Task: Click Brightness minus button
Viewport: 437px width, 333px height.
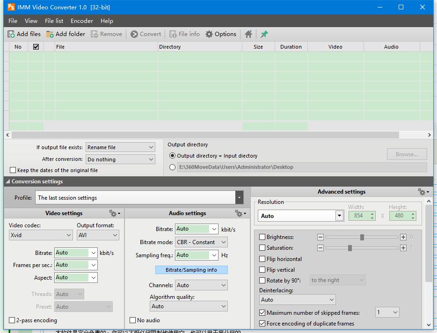Action: pyautogui.click(x=320, y=237)
